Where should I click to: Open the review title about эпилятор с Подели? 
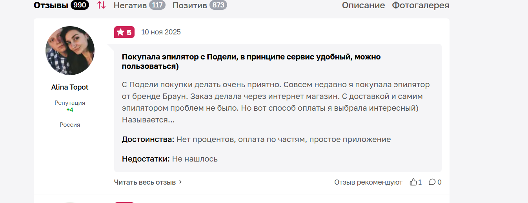point(251,61)
